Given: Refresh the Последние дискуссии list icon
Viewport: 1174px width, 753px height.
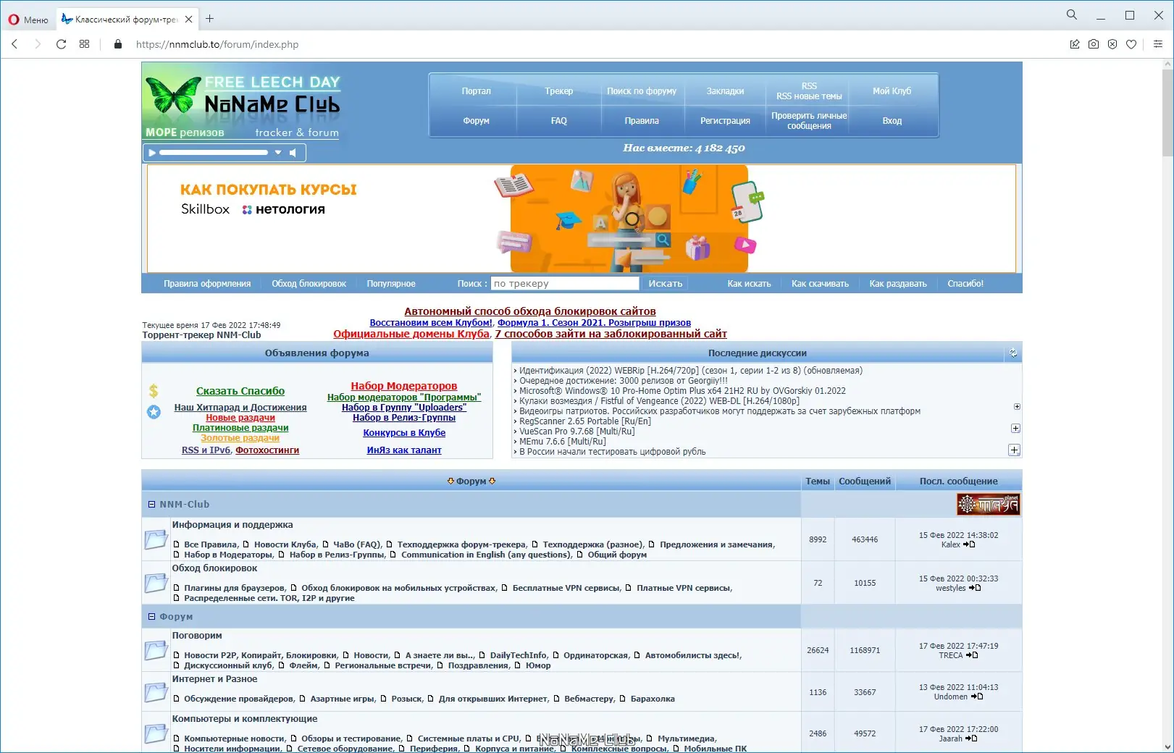Looking at the screenshot, I should click(1013, 353).
